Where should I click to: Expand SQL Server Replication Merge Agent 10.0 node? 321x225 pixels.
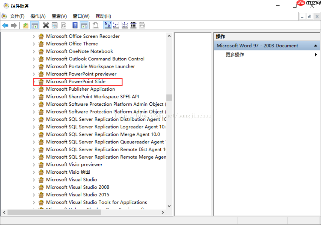pyautogui.click(x=34, y=134)
